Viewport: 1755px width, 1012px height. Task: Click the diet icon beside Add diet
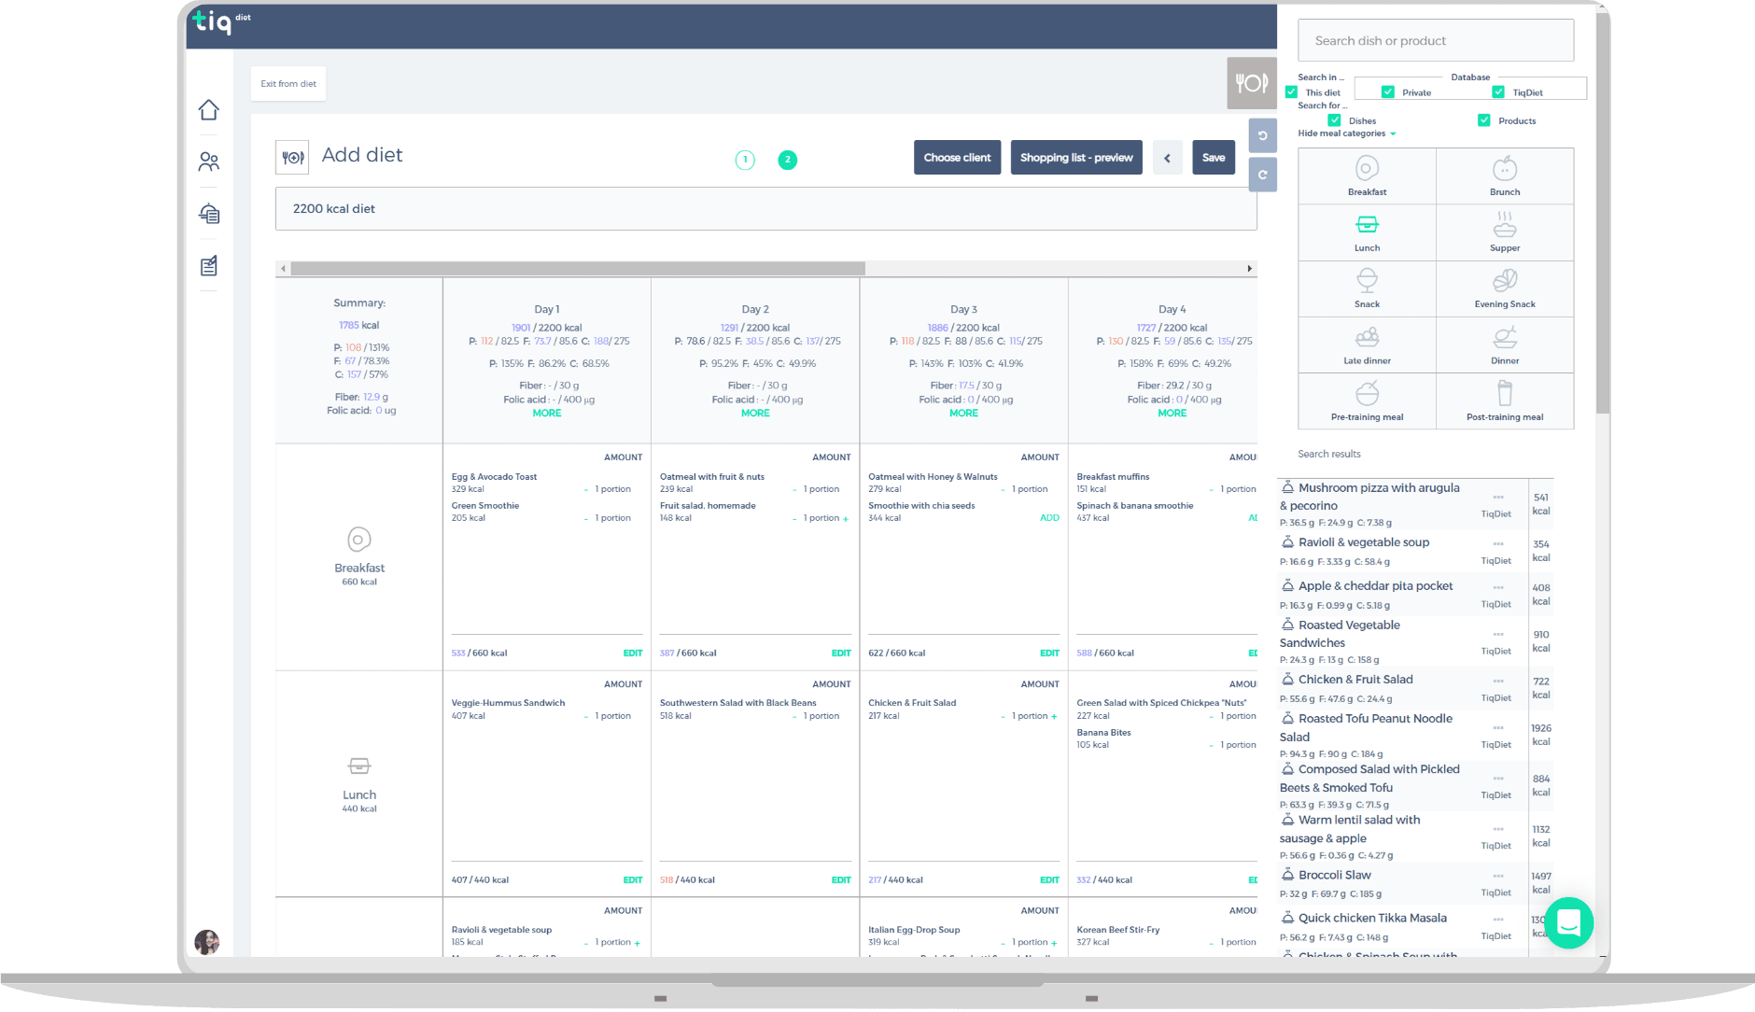click(292, 158)
